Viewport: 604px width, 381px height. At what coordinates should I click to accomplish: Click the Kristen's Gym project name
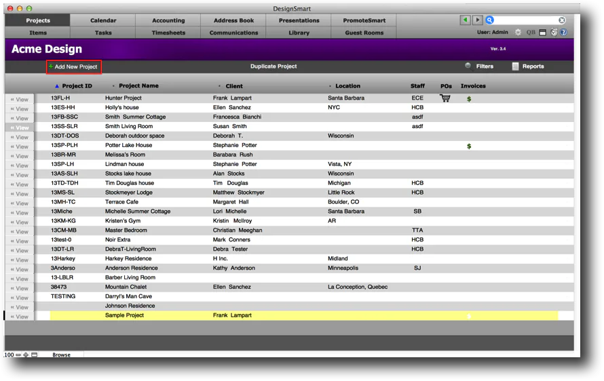(122, 221)
